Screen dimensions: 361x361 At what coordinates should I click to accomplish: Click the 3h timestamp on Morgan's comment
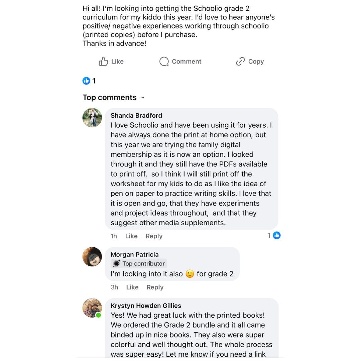[x=114, y=287]
